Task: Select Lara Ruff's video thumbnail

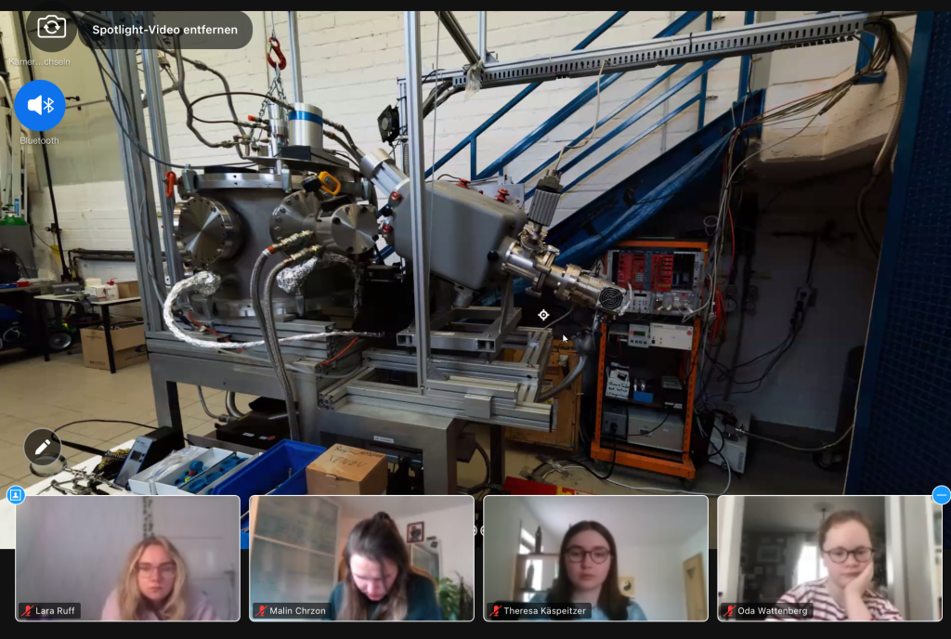Action: (x=127, y=557)
